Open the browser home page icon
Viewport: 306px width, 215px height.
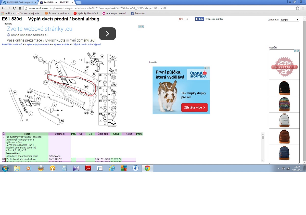coord(20,8)
